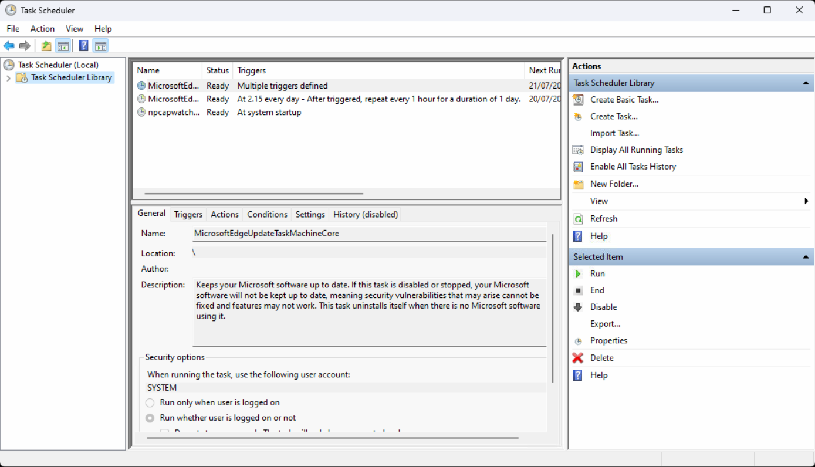Click the Back arrow toolbar icon
The height and width of the screenshot is (467, 815).
click(x=9, y=46)
